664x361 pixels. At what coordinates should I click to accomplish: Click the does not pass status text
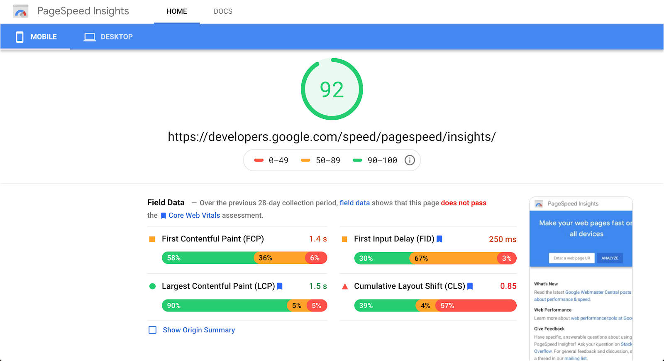pos(464,203)
